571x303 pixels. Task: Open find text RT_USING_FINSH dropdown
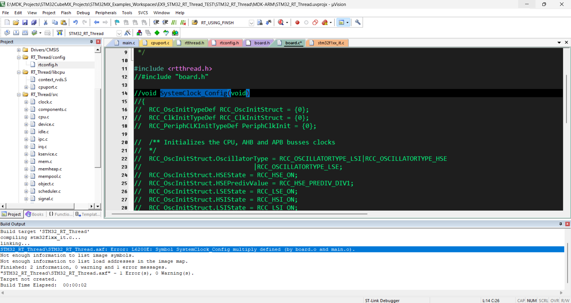click(251, 23)
